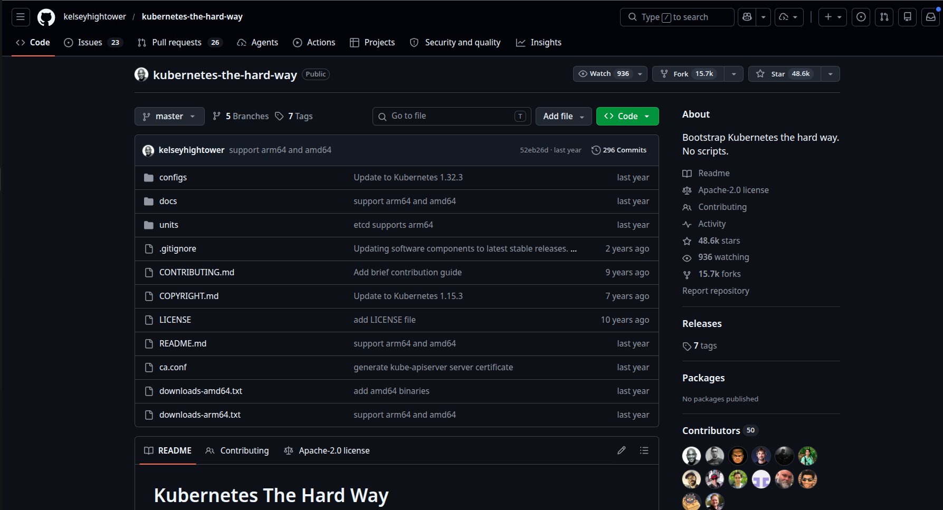Viewport: 943px width, 510px height.
Task: Click the commit author avatar in latest commit row
Action: pos(148,150)
